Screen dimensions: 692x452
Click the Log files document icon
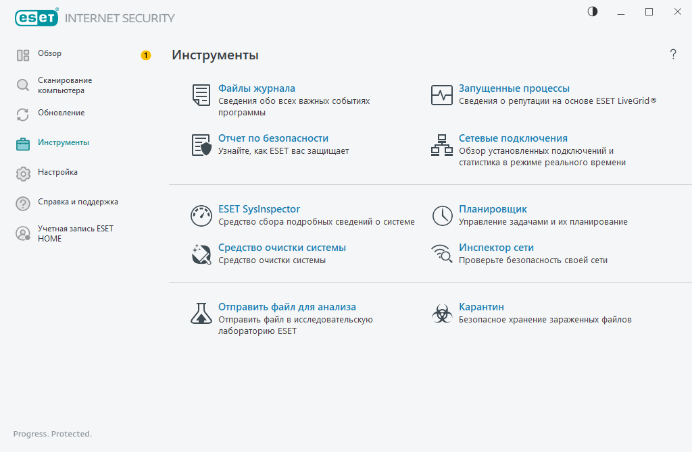coord(201,94)
